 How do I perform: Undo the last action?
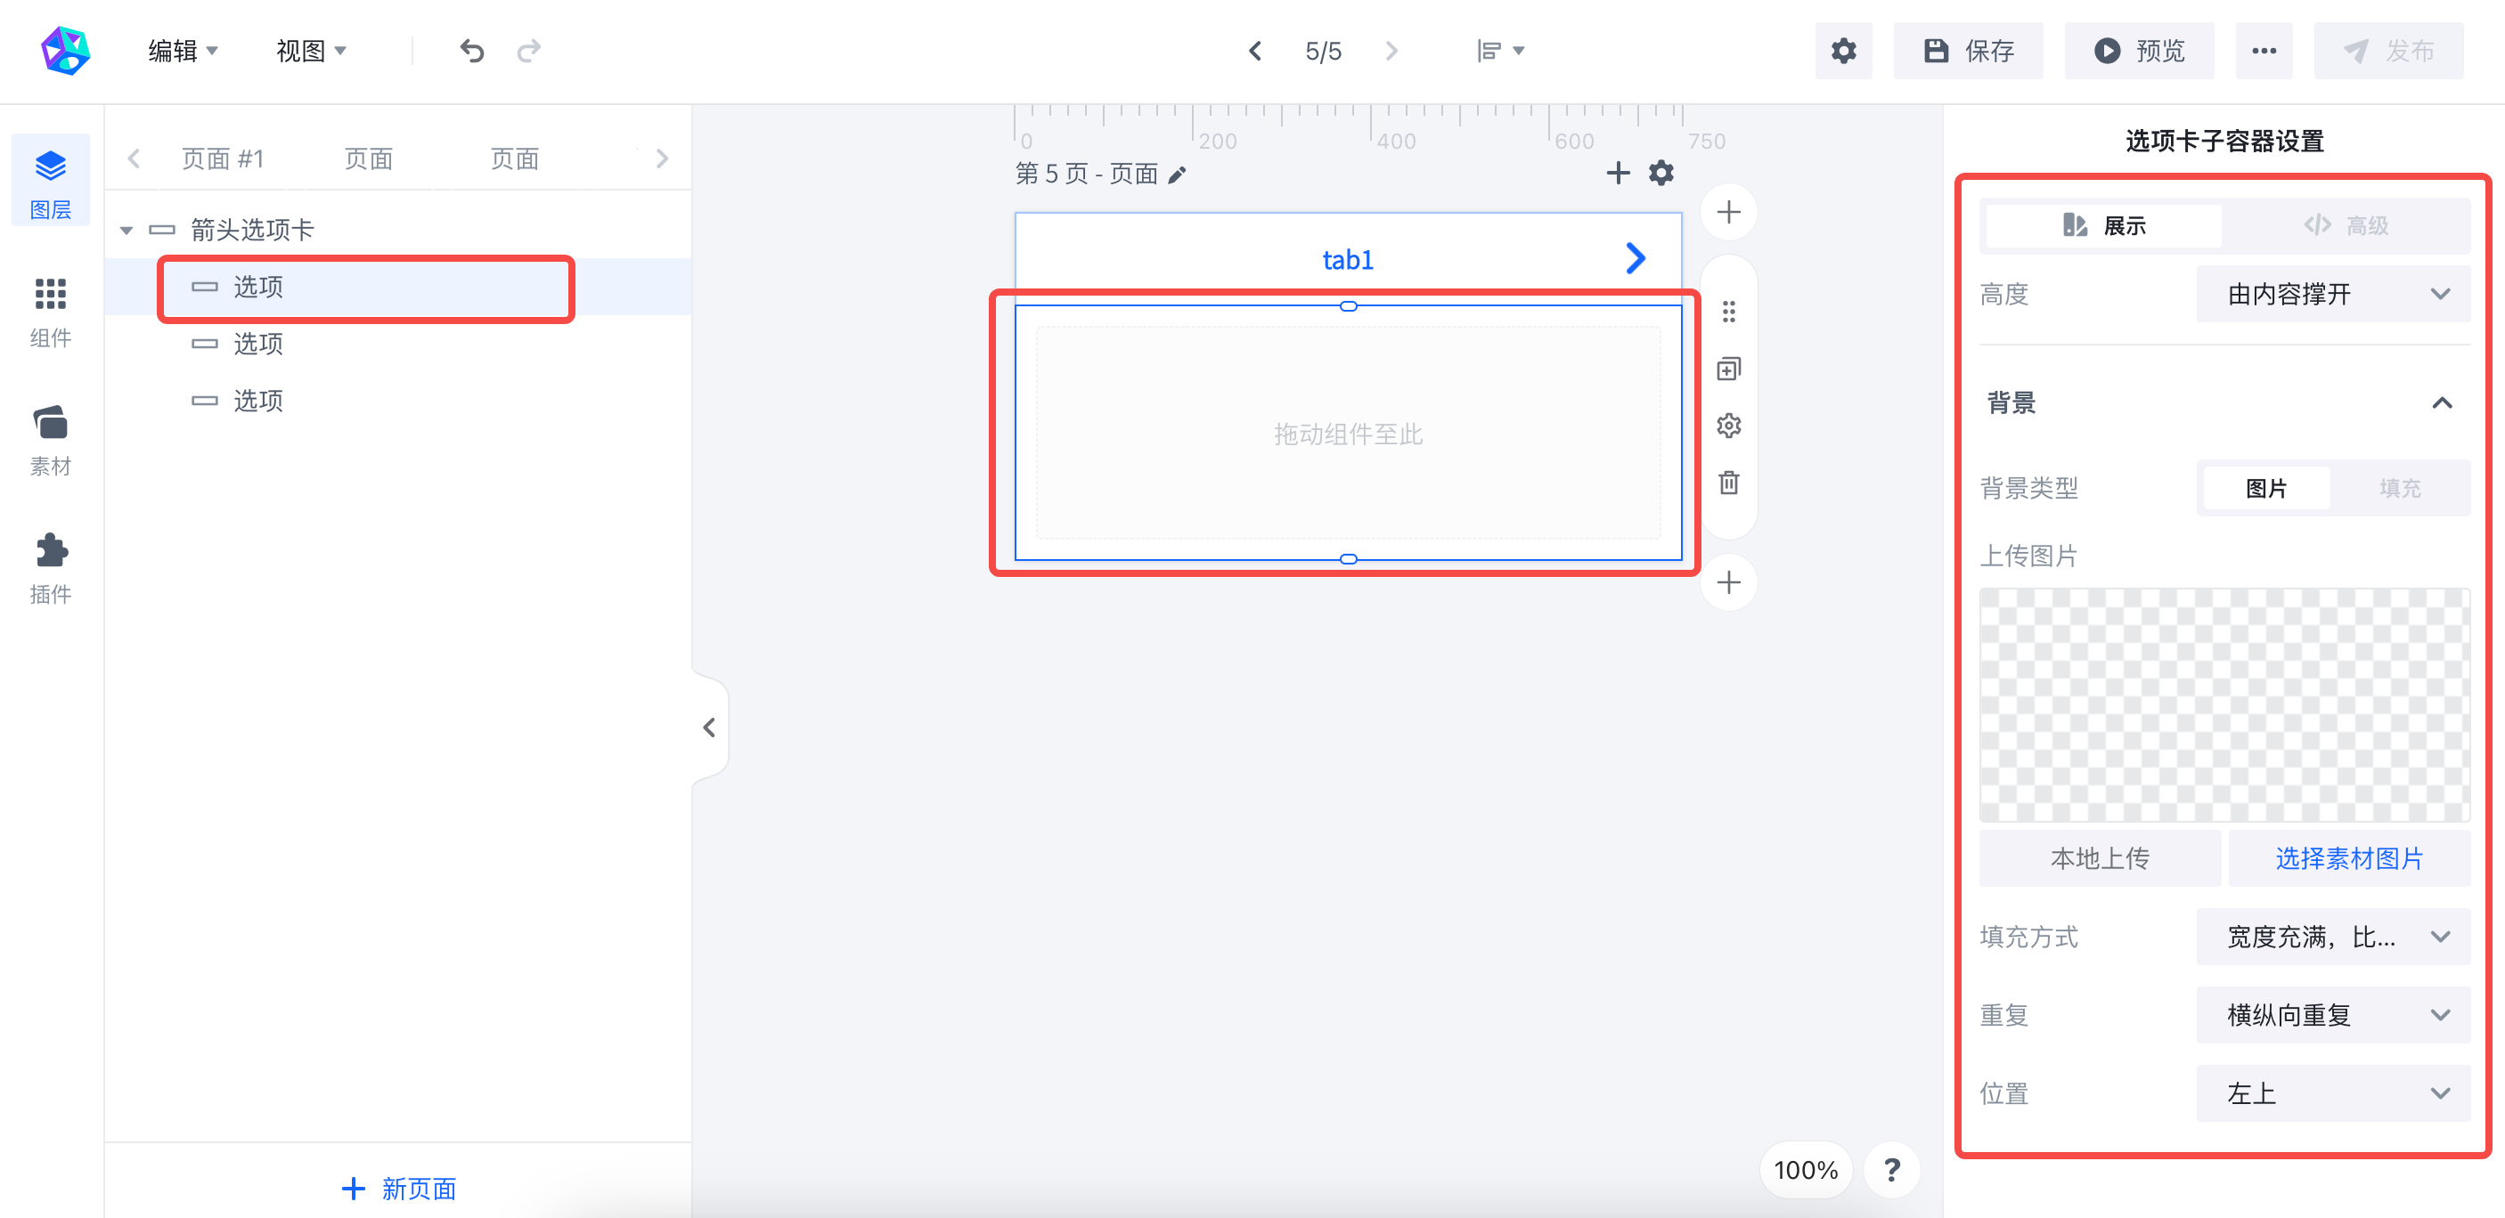(471, 51)
